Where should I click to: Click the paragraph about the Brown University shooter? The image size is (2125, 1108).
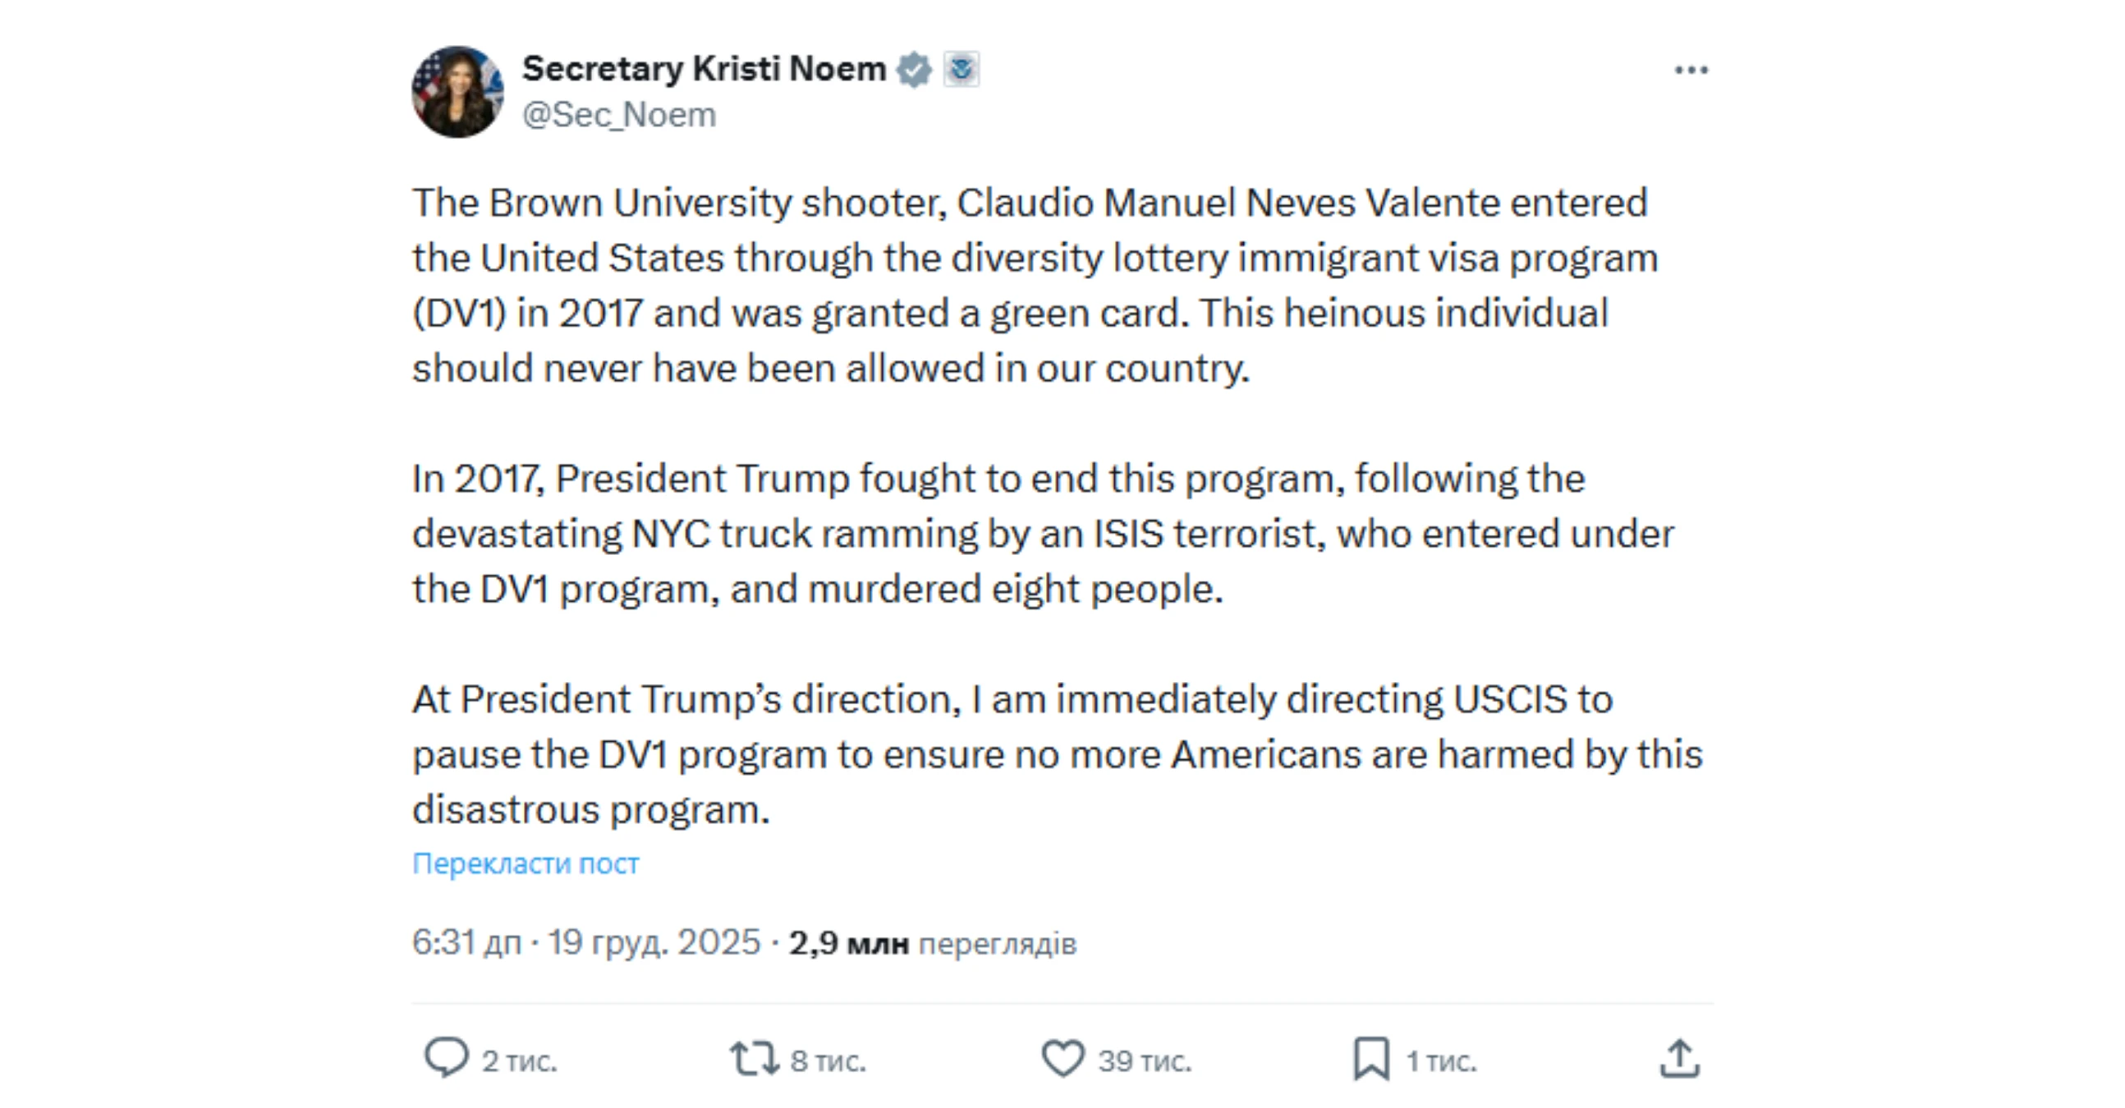(1031, 286)
